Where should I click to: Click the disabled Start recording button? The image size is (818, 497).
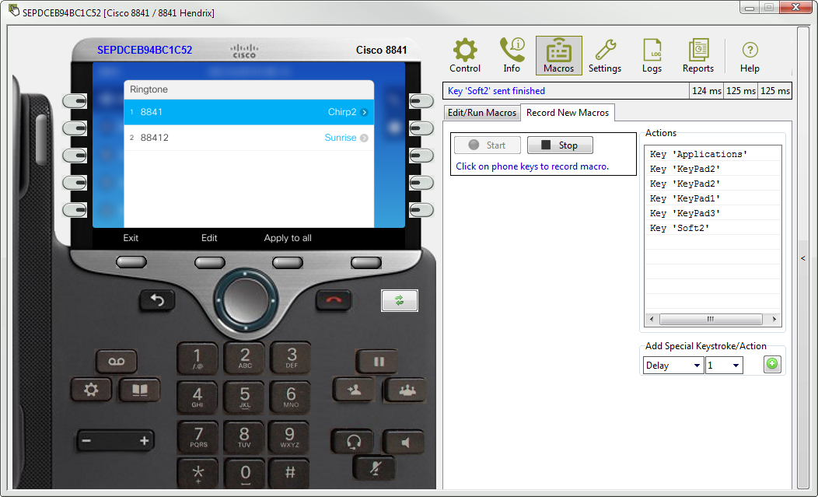pyautogui.click(x=488, y=145)
